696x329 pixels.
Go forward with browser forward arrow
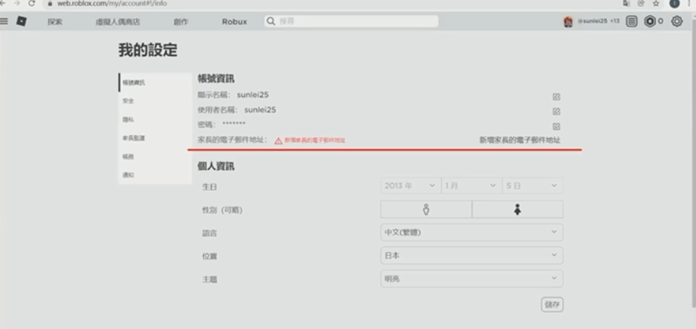(x=17, y=3)
